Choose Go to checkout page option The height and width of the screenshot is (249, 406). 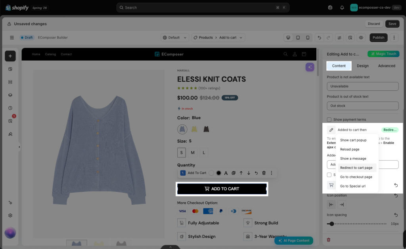(357, 177)
